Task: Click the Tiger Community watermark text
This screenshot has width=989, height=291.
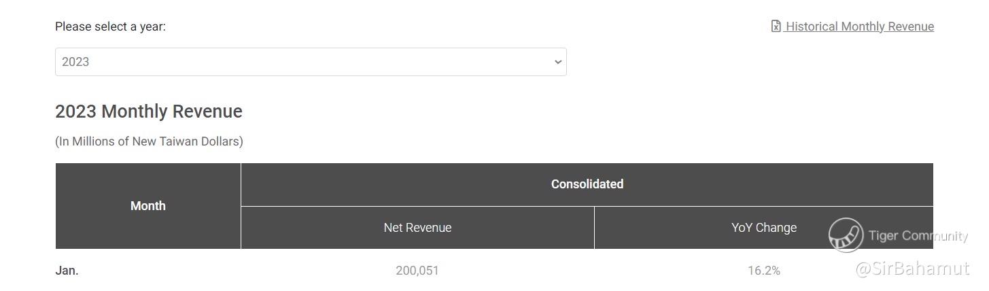Action: [x=918, y=236]
